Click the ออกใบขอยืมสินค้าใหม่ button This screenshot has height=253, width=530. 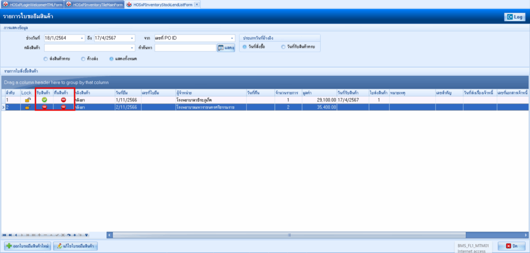[x=27, y=246]
